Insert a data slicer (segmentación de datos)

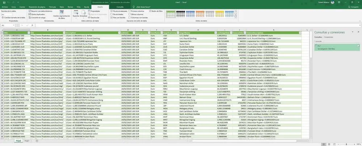coord(62,14)
